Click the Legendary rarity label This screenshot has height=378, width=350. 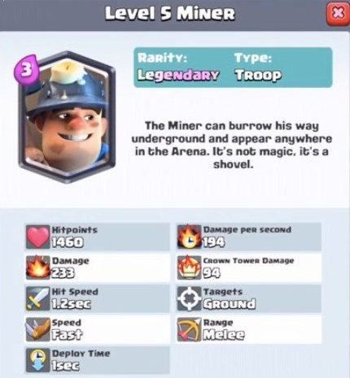click(178, 75)
